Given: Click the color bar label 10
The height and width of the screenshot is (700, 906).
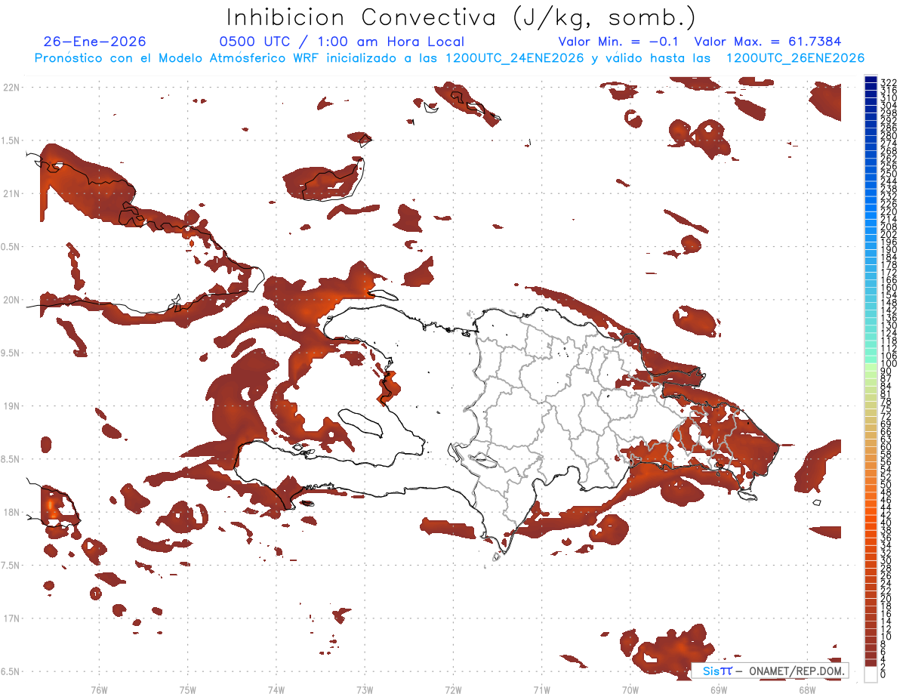Looking at the screenshot, I should 886,637.
